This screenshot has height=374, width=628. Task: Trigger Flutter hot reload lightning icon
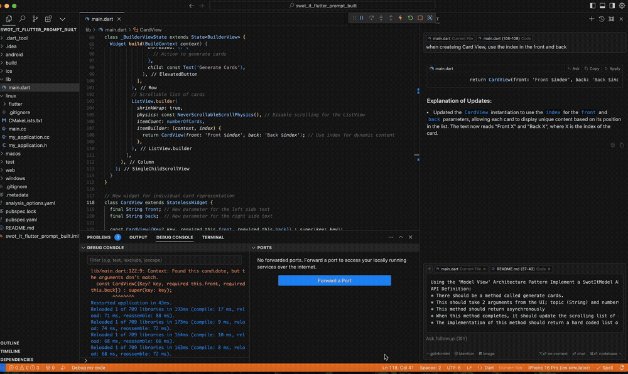pos(400,18)
